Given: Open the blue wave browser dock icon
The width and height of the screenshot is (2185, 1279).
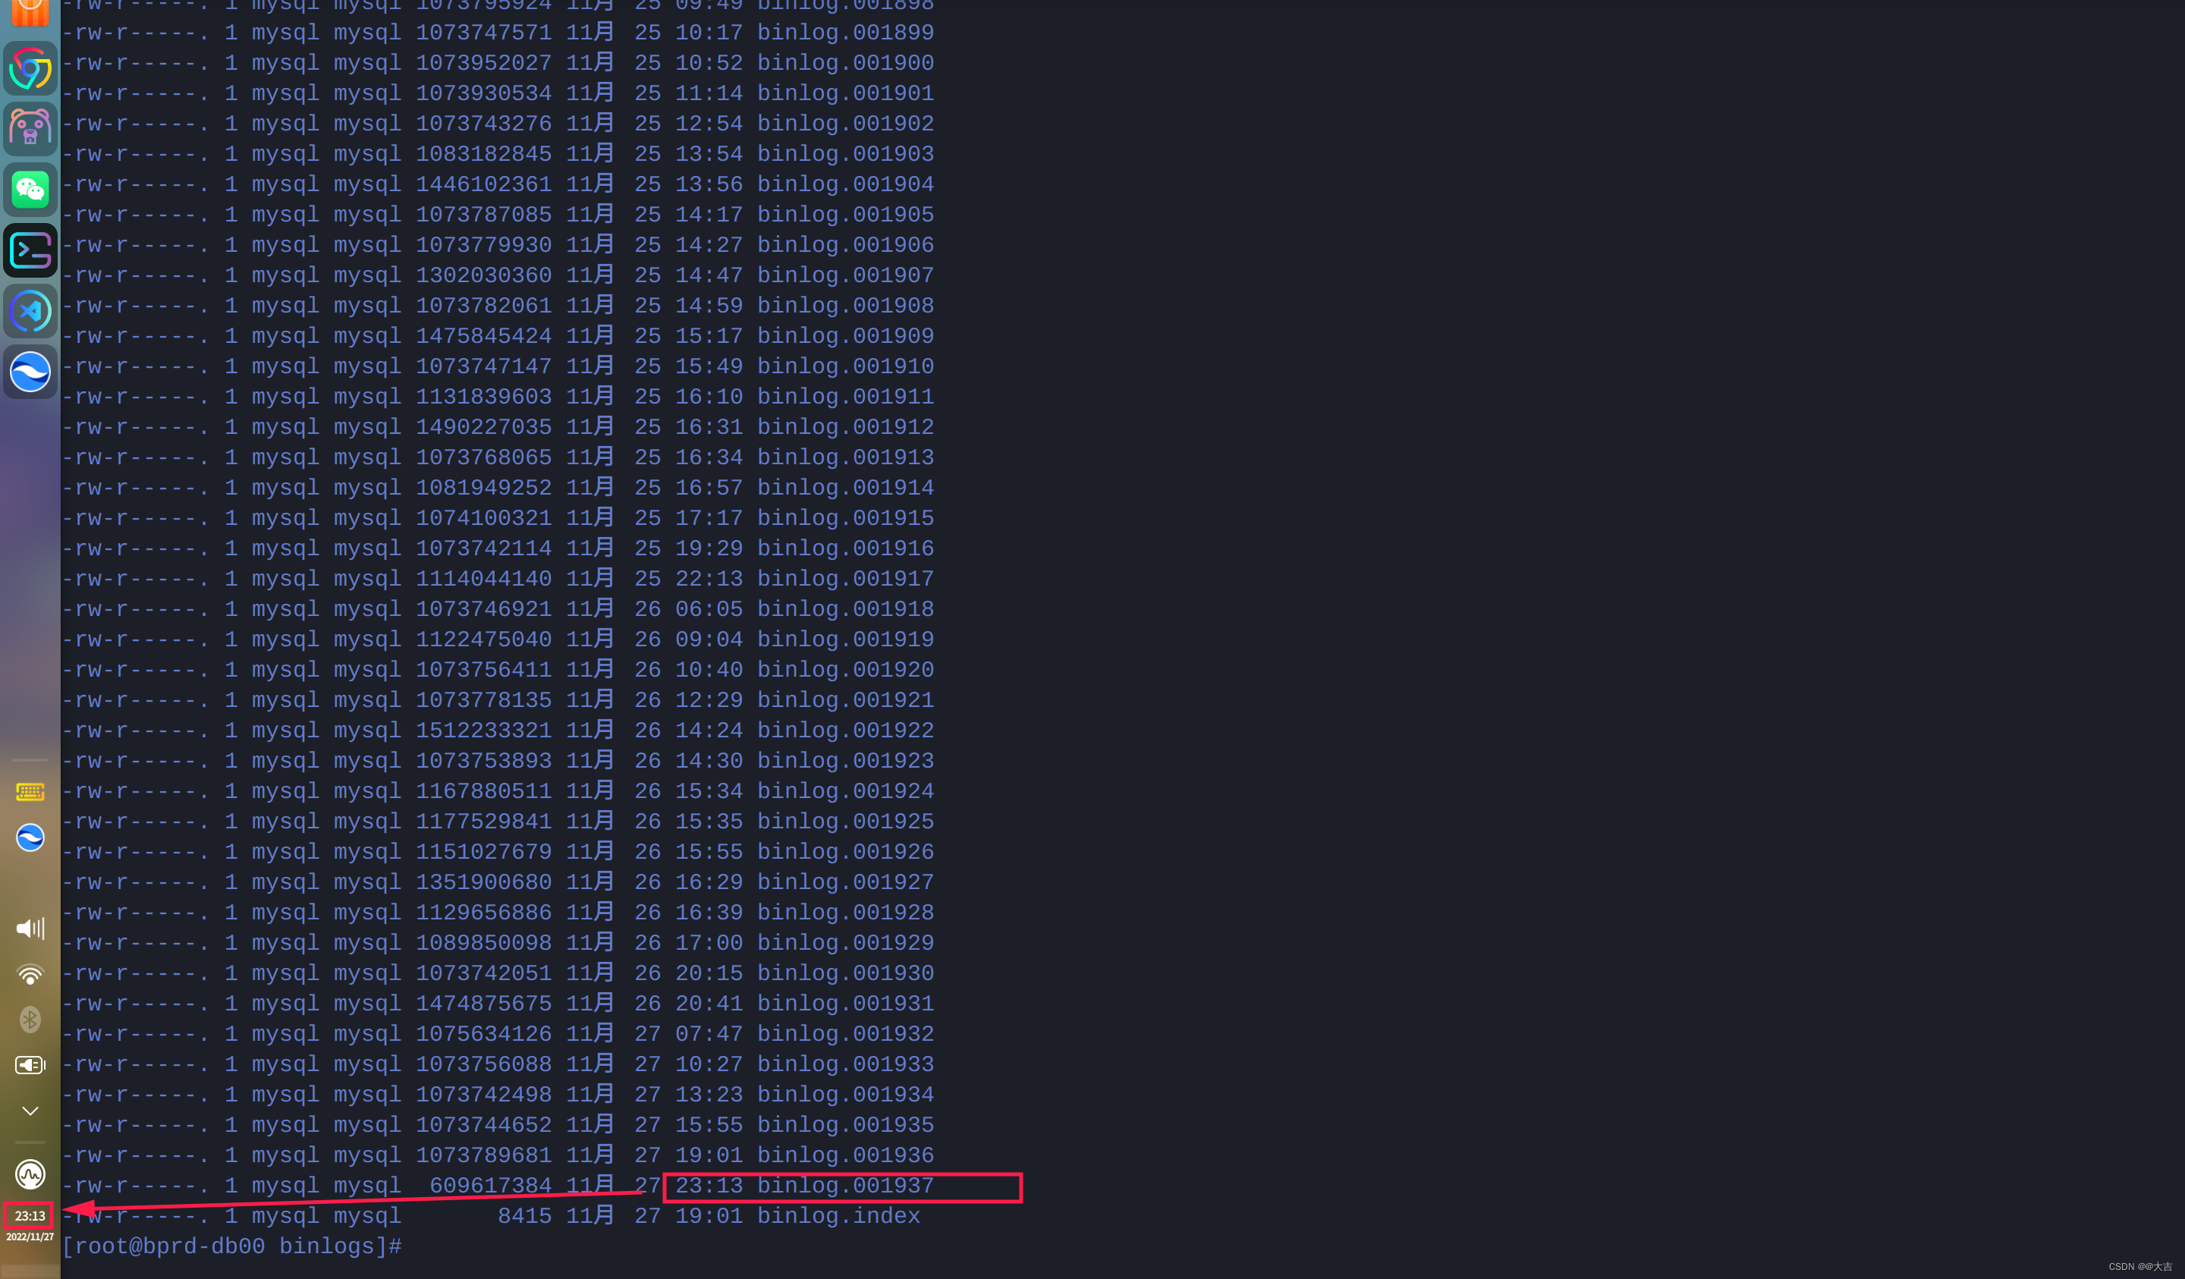Looking at the screenshot, I should click(30, 372).
